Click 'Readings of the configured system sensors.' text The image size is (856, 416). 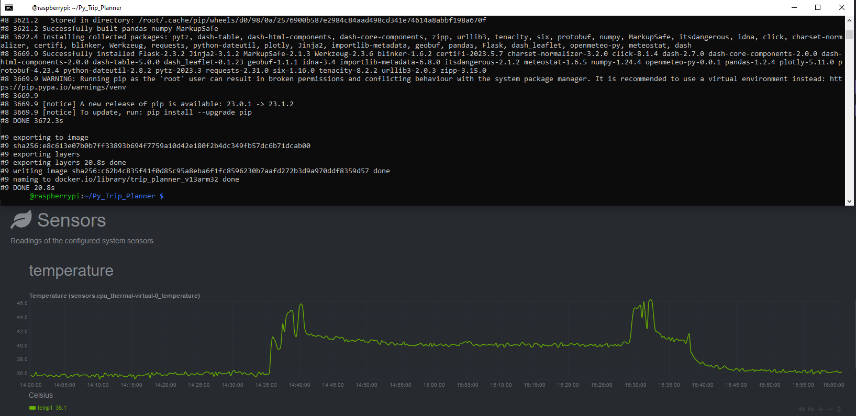83,241
